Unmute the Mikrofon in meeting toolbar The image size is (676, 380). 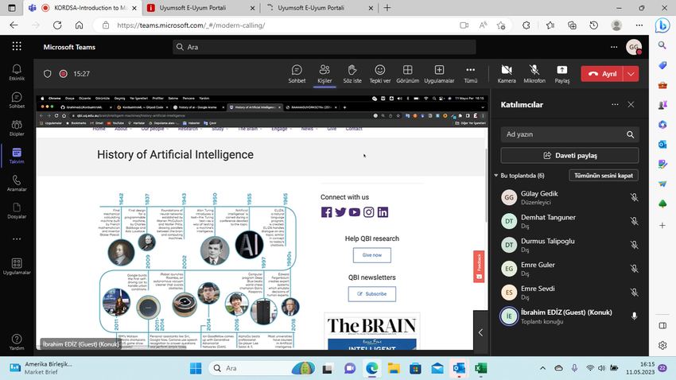coord(534,70)
